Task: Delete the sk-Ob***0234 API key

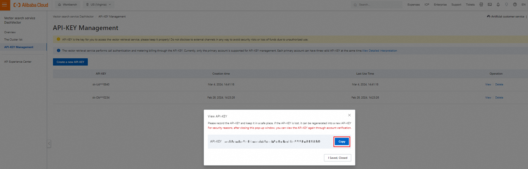Action: point(499,98)
